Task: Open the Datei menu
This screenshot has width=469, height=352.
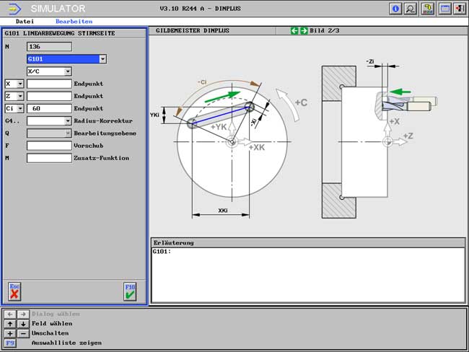Action: click(25, 22)
